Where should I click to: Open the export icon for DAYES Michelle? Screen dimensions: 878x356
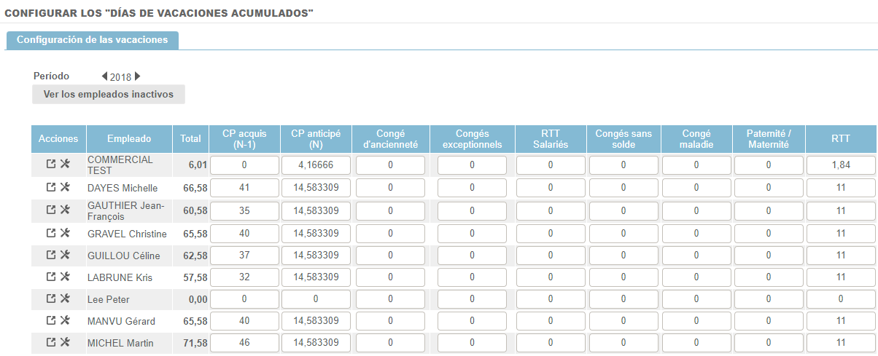coord(50,188)
